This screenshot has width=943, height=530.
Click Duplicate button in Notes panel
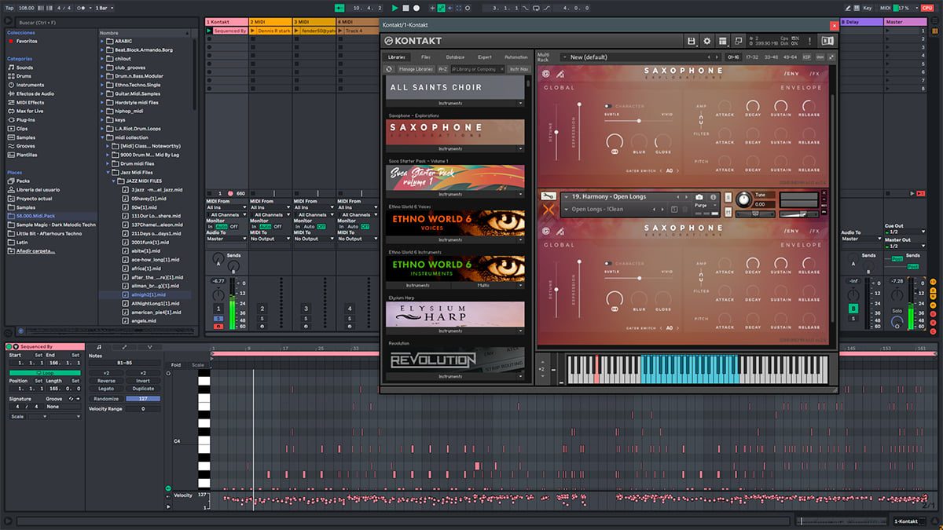pyautogui.click(x=143, y=389)
